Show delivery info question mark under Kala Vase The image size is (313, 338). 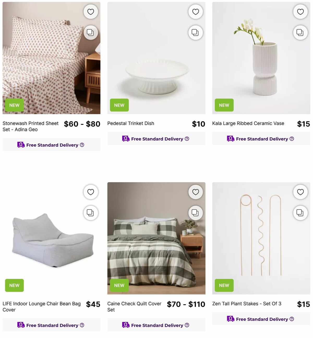(292, 139)
